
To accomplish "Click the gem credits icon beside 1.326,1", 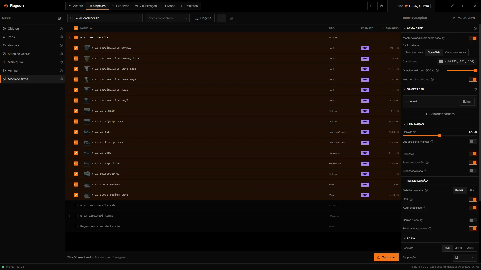I will 406,6.
